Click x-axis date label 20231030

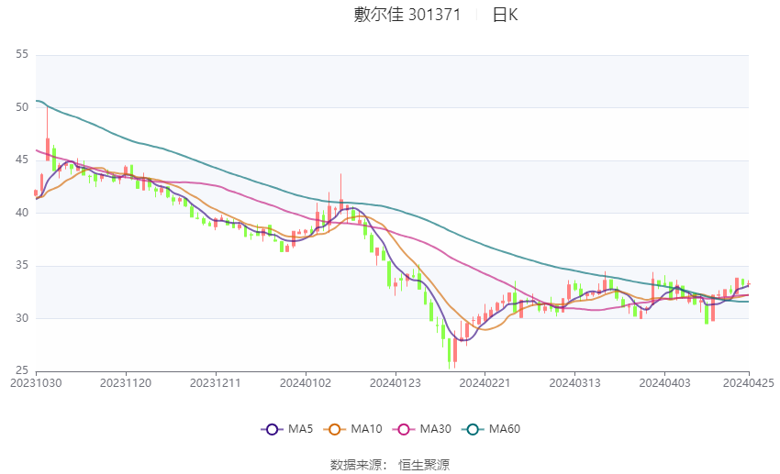pyautogui.click(x=36, y=383)
